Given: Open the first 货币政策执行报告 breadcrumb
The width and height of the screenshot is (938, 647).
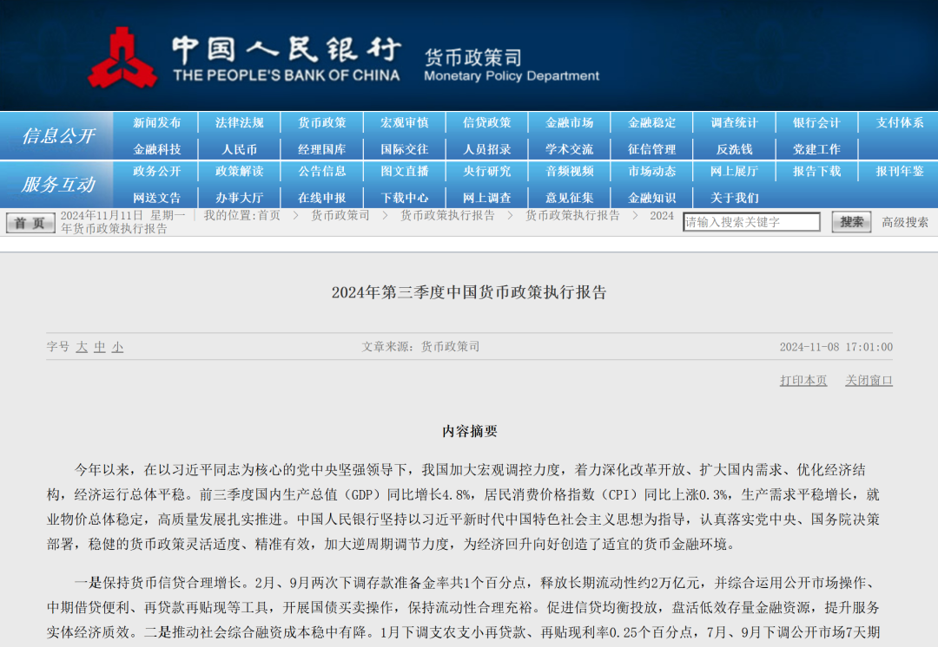Looking at the screenshot, I should tap(447, 215).
